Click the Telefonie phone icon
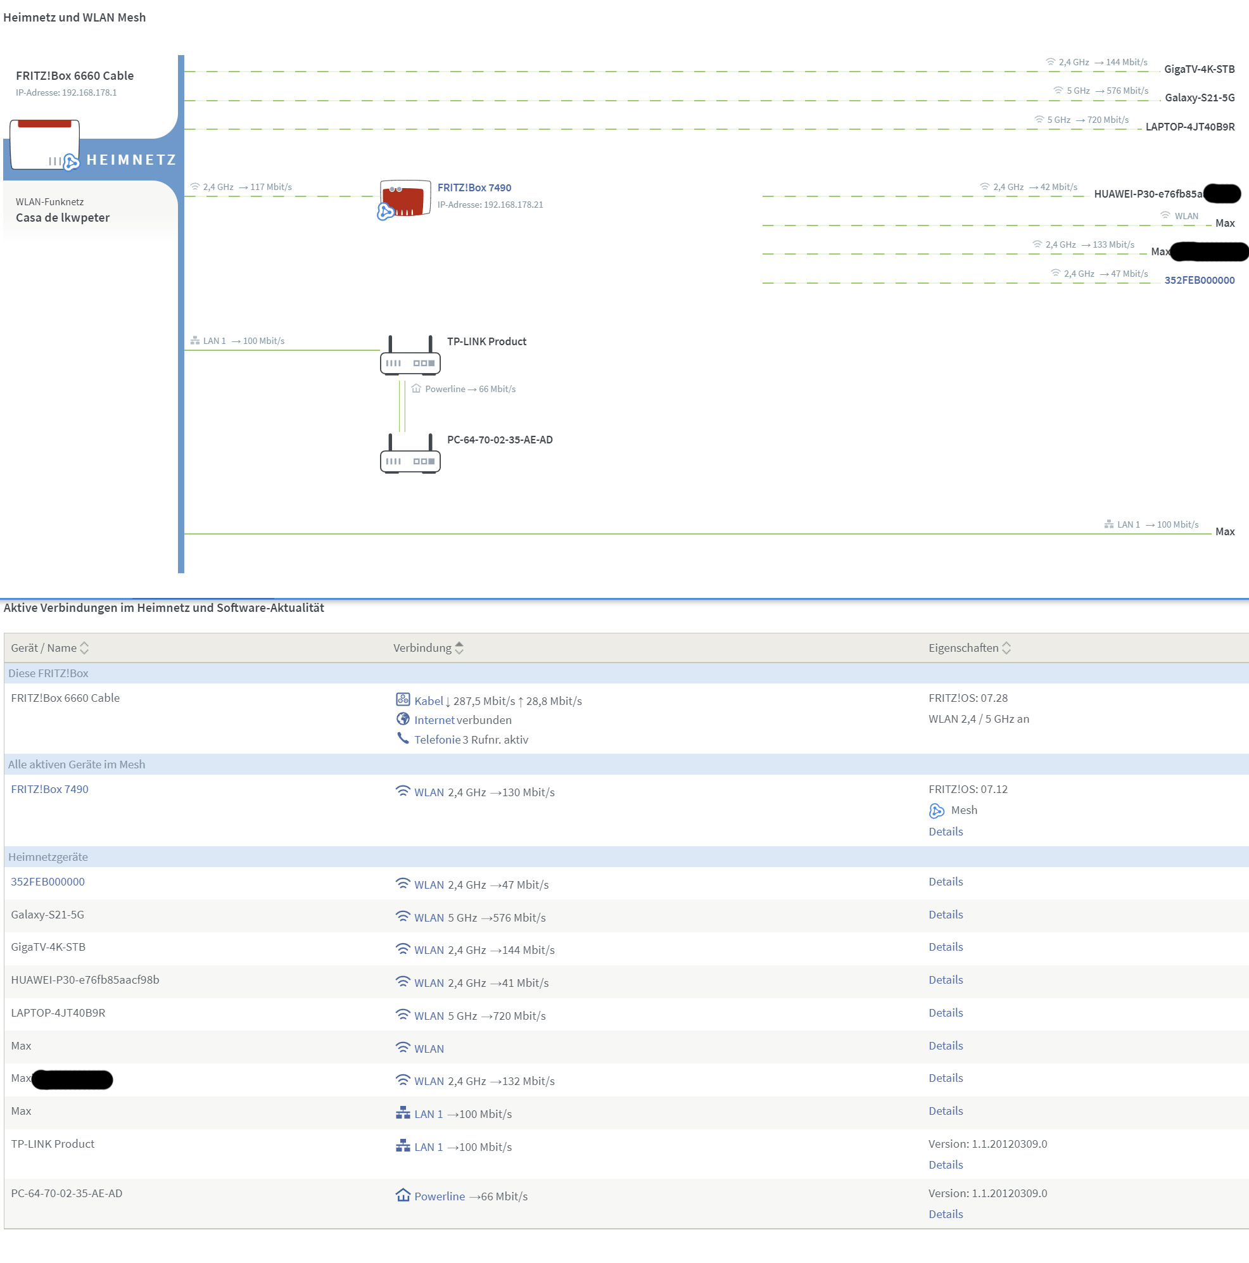The image size is (1249, 1263). point(403,739)
